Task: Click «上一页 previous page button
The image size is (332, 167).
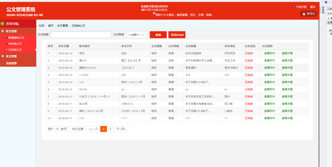Action: (93, 129)
